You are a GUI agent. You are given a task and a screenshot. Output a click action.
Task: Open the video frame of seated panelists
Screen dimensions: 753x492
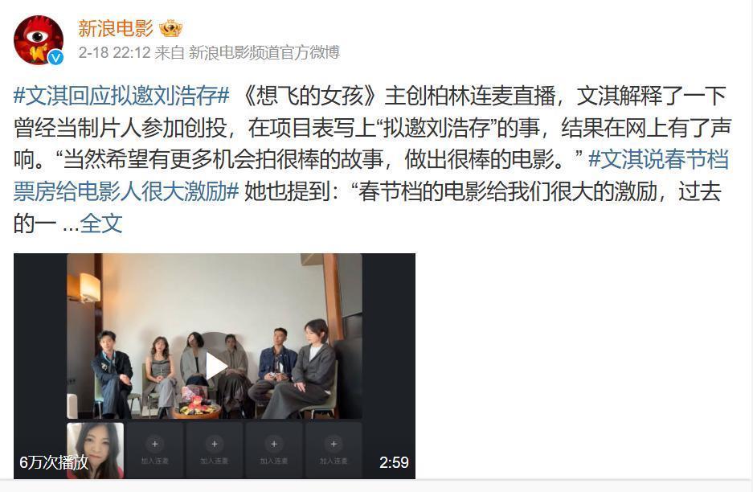click(215, 336)
